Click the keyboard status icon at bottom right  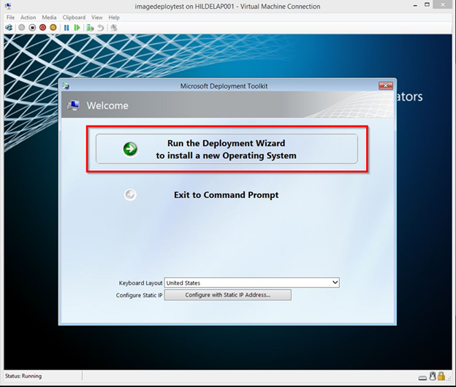(x=422, y=378)
